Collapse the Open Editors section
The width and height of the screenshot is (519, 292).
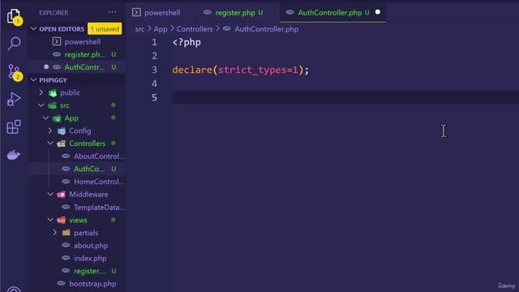coord(33,29)
